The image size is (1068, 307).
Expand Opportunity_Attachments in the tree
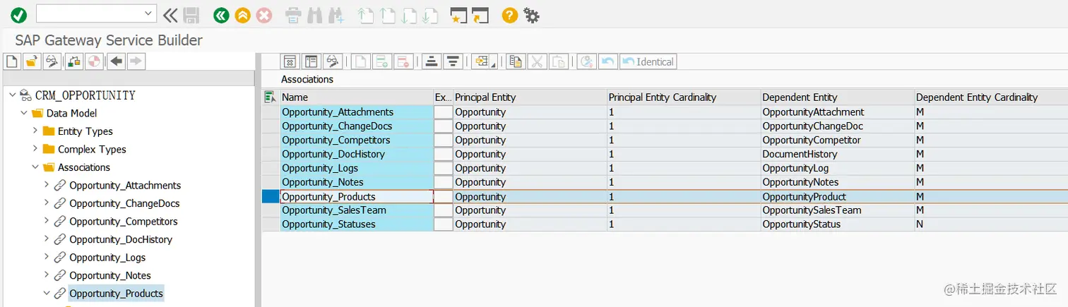pyautogui.click(x=47, y=185)
